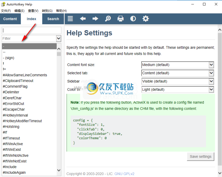Click the index list scroll up arrow

pos(59,49)
